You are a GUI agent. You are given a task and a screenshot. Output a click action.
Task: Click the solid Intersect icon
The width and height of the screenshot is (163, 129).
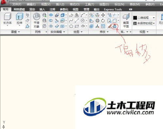(51, 26)
